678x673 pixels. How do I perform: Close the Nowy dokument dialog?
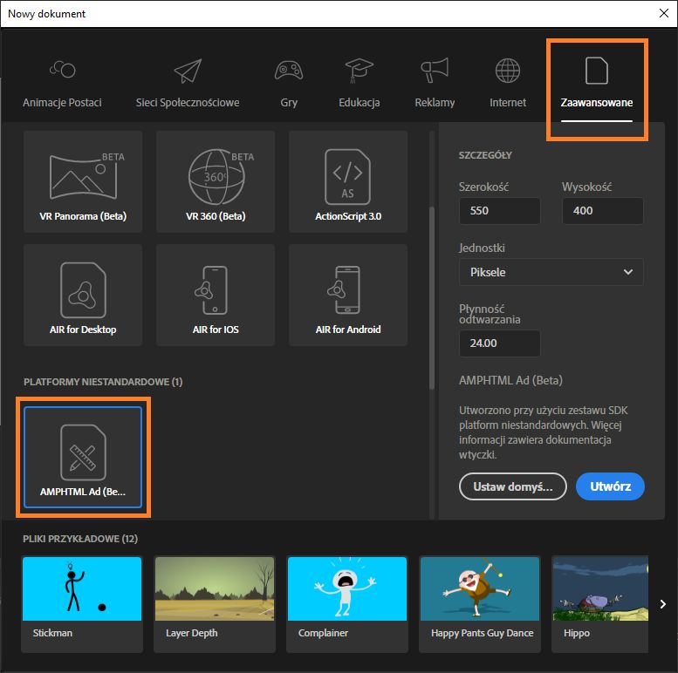(664, 13)
